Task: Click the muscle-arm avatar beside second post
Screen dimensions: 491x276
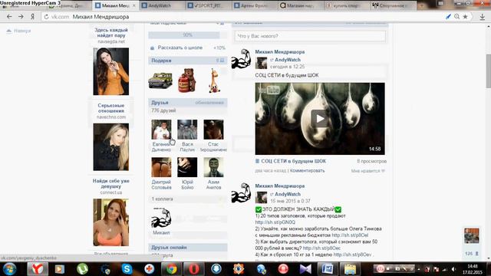Action: tap(241, 192)
